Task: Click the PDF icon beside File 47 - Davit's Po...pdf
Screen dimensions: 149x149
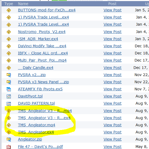Action: click(x=9, y=147)
